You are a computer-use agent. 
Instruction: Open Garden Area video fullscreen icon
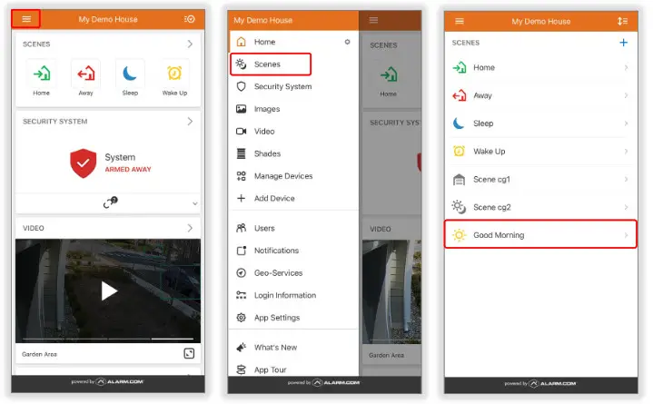click(x=189, y=353)
